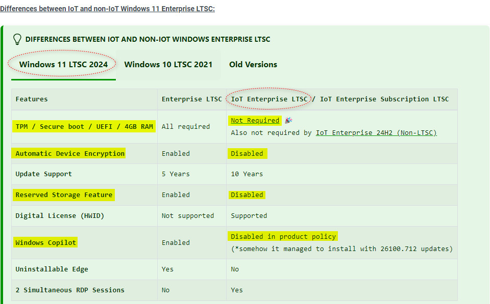Click the 'Enterprise LTSC' column header
Image resolution: width=490 pixels, height=304 pixels.
tap(191, 99)
